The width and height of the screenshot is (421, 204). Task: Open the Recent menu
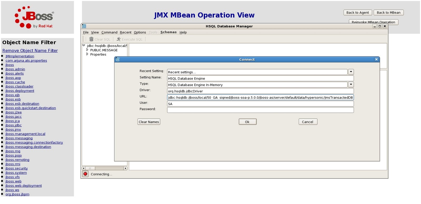126,32
